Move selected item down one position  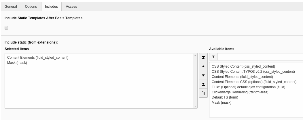(x=203, y=75)
